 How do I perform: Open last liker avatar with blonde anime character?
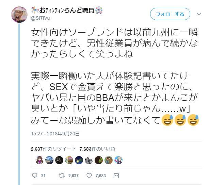[118, 160]
